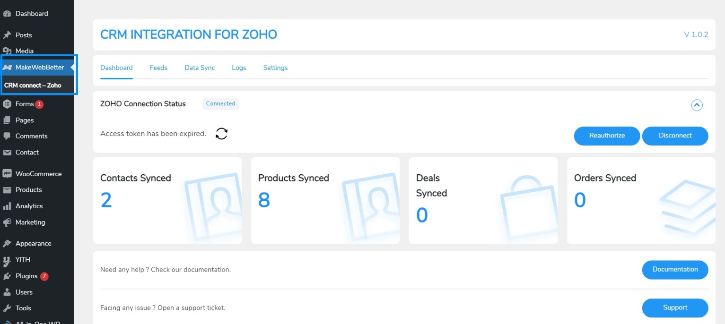Click the Contact envelope icon
725x324 pixels.
(7, 153)
